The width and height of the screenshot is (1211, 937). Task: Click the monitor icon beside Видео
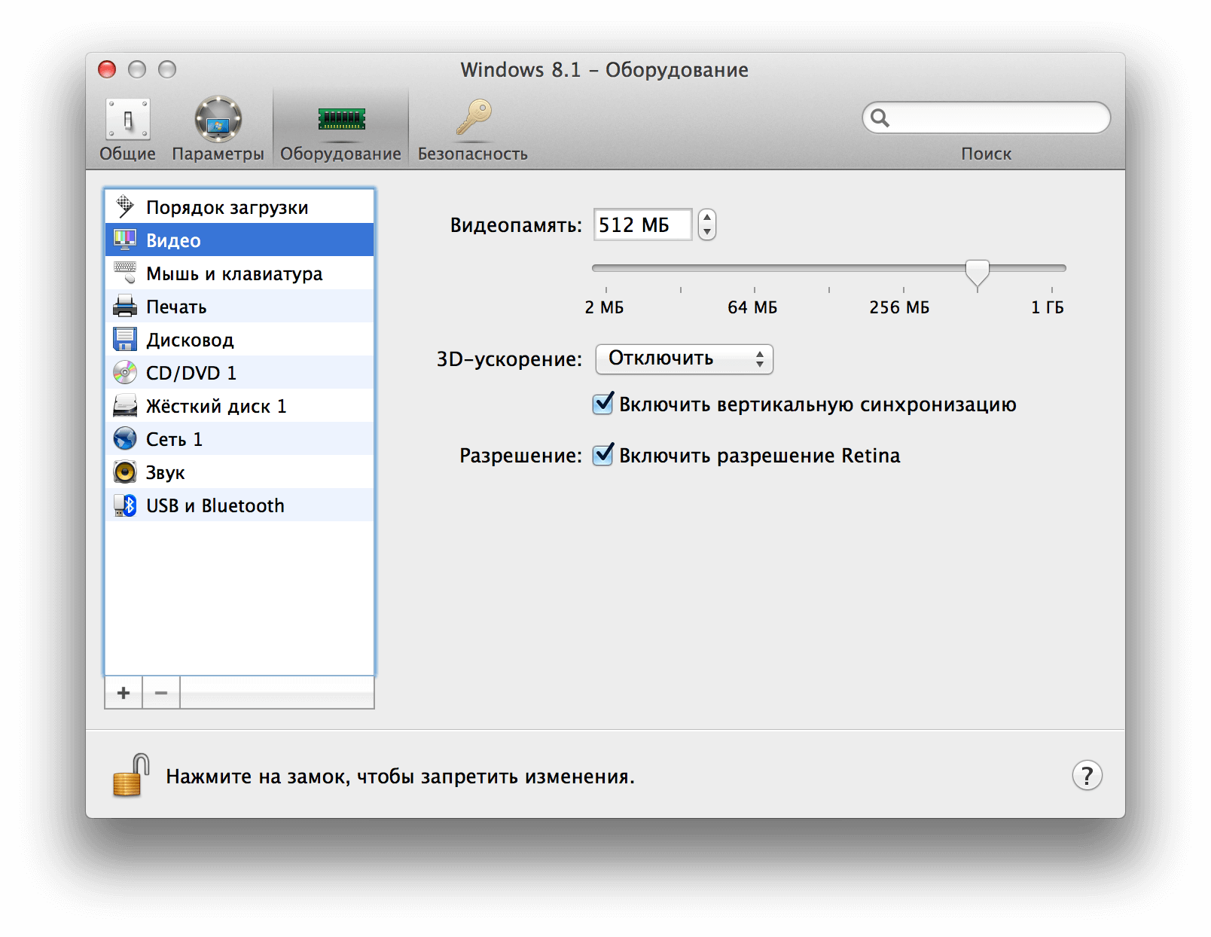coord(125,240)
